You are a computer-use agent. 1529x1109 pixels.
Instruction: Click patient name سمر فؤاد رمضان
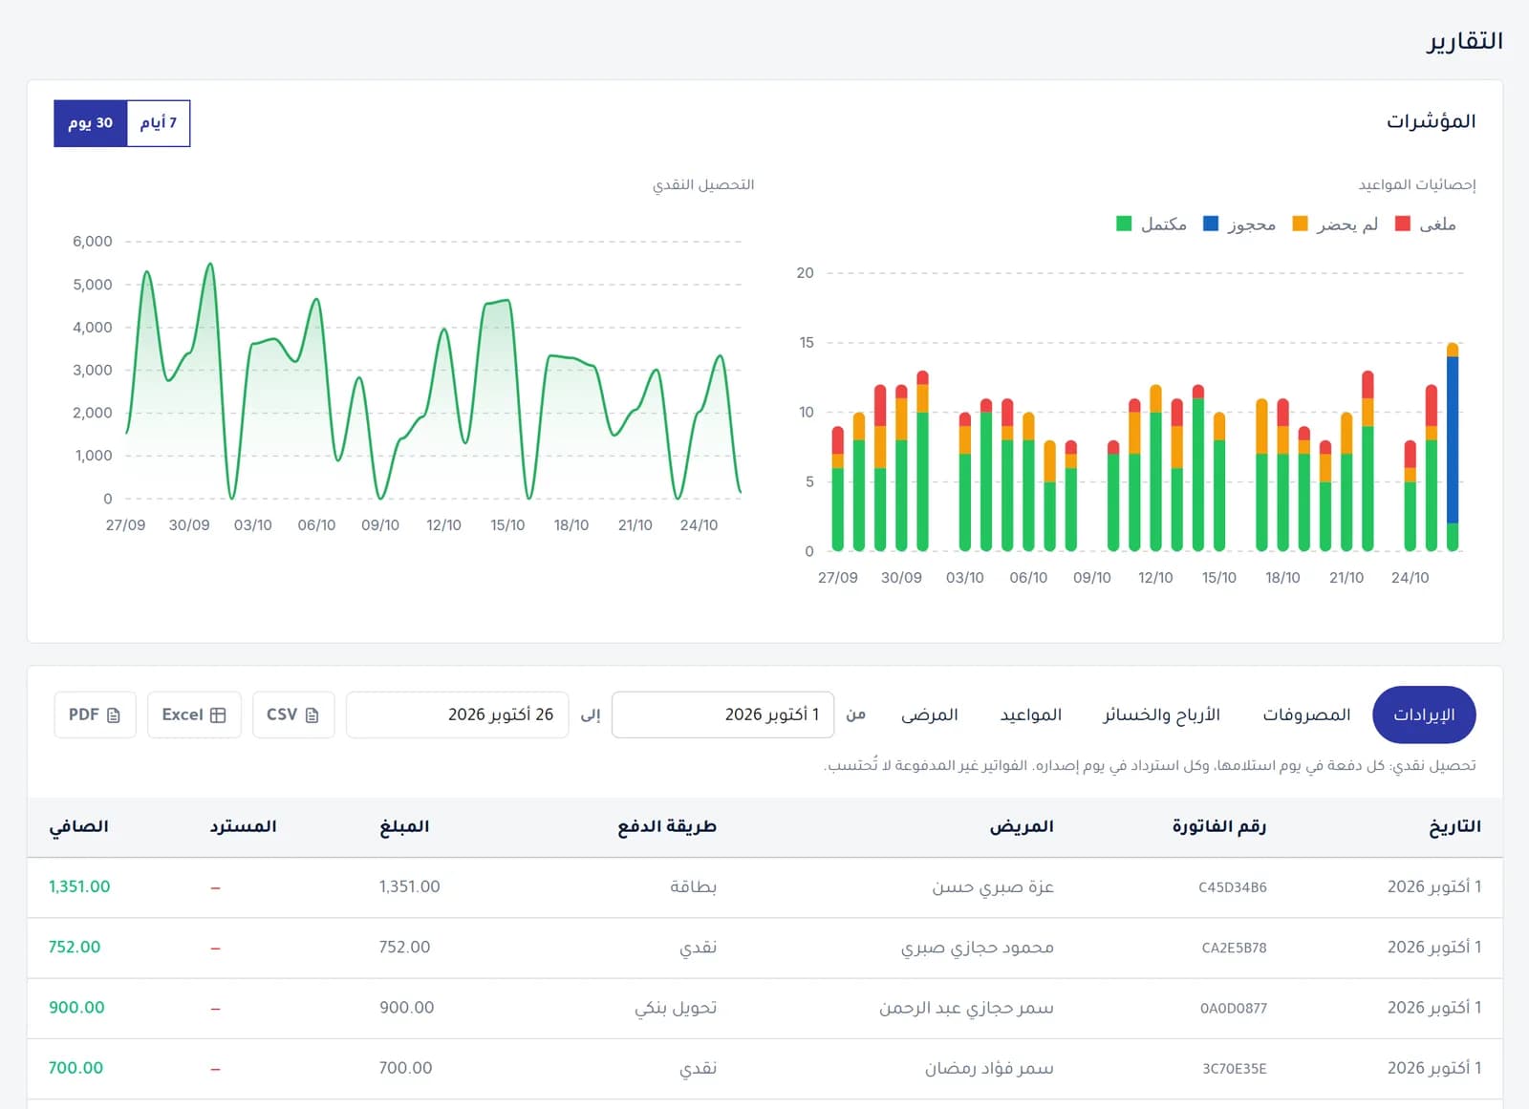pyautogui.click(x=989, y=1068)
